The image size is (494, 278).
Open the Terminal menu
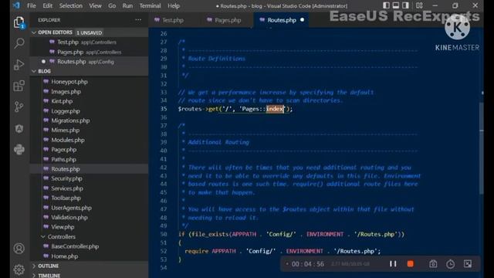click(x=150, y=5)
